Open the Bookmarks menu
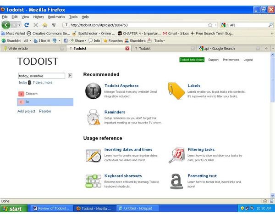Viewport: 275px width, 214px height. tap(56, 17)
